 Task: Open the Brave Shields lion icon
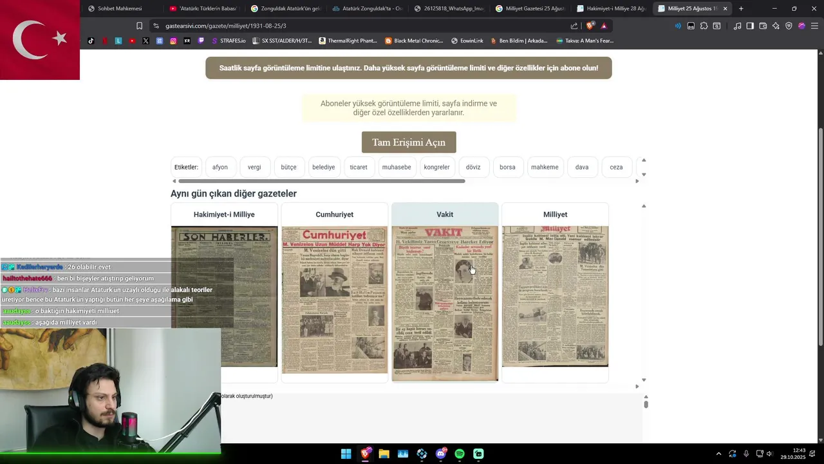[590, 26]
